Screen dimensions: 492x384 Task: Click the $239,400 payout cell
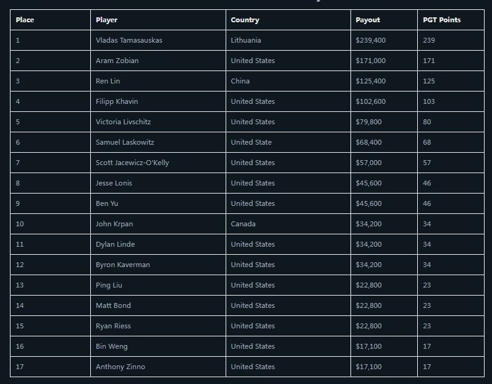tap(371, 40)
